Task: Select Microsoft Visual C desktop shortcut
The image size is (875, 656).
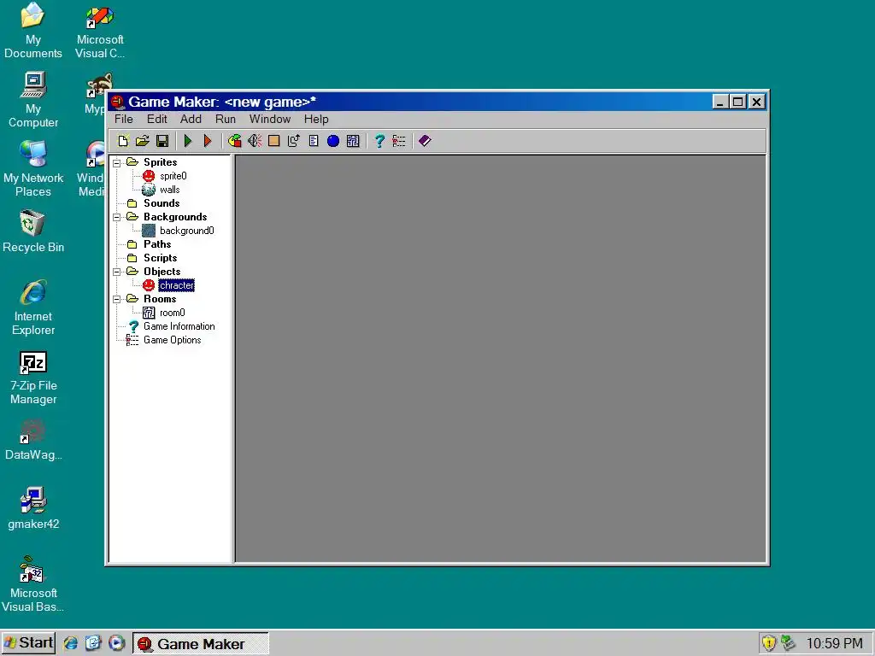Action: 100,31
